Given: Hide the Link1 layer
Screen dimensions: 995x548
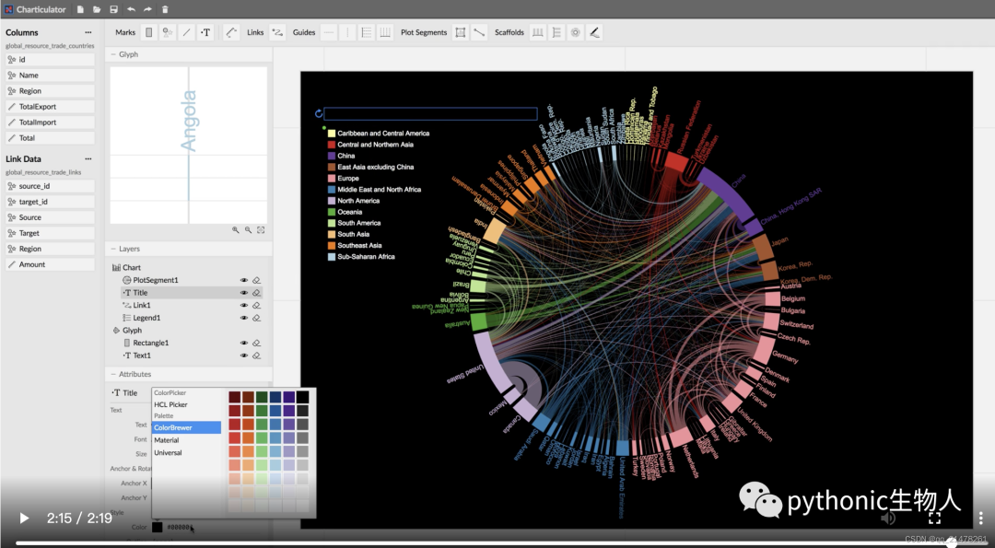Looking at the screenshot, I should pyautogui.click(x=243, y=306).
